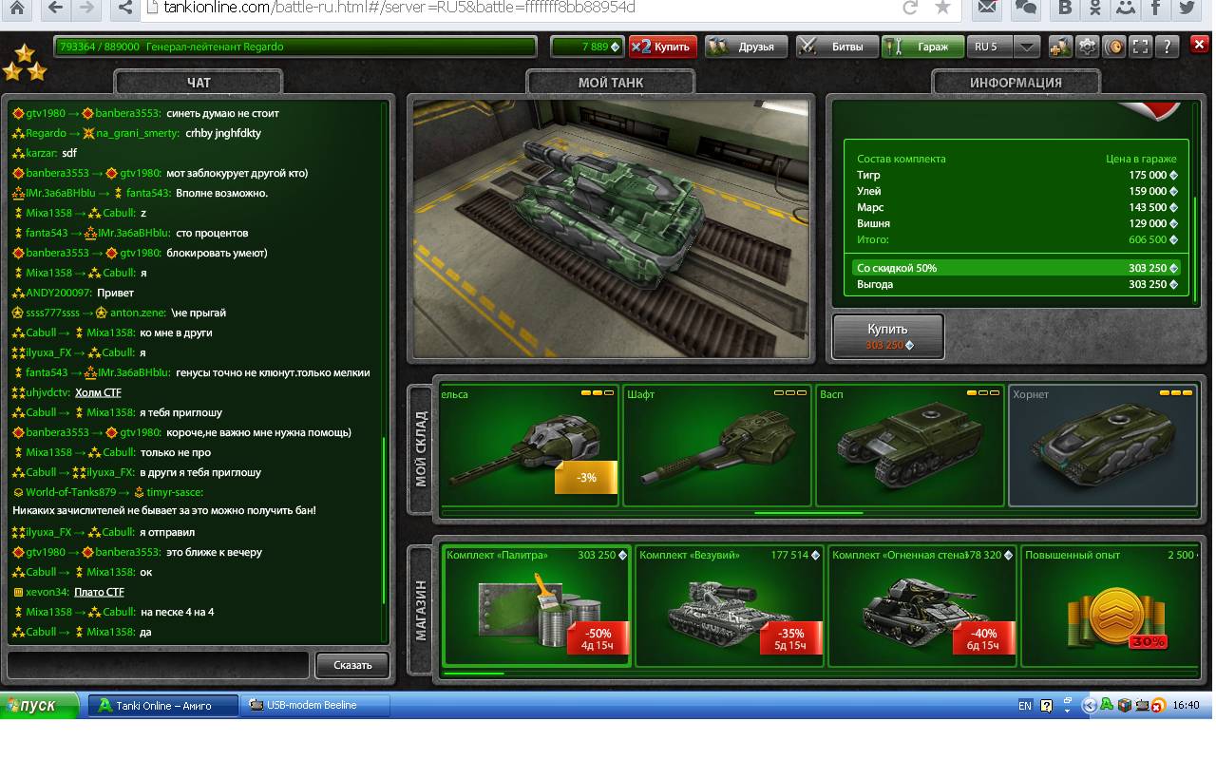This screenshot has width=1216, height=760.
Task: Select the Повышенный опыт shop item
Action: coord(1111,606)
